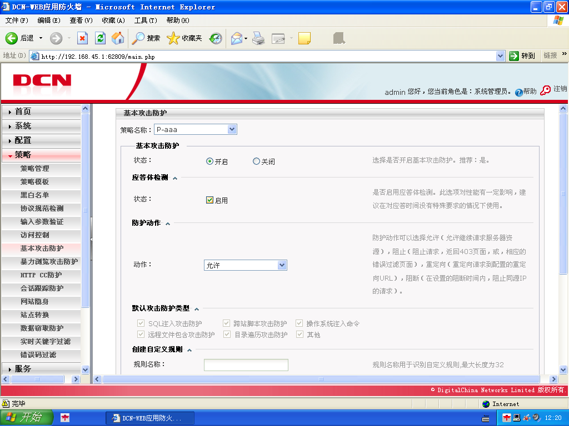Open the 动作 允许 action dropdown
This screenshot has width=569, height=426.
coord(246,265)
